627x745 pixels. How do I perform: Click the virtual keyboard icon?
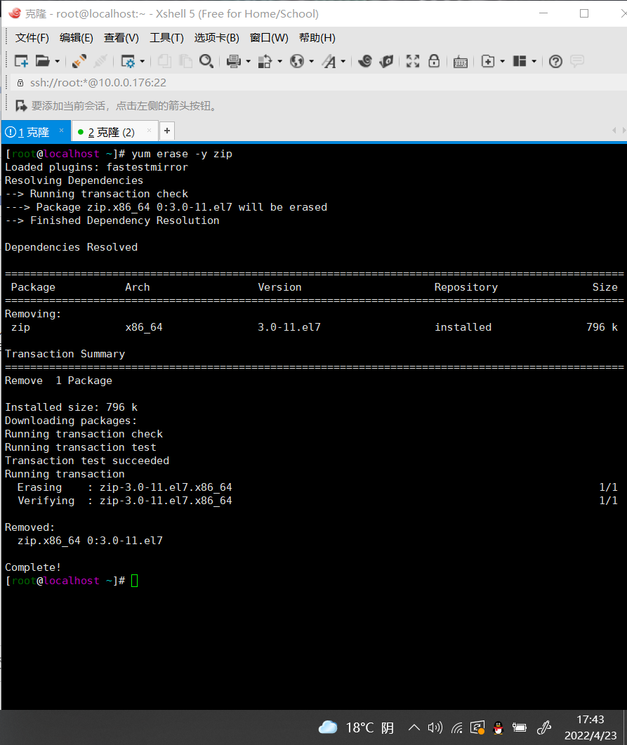click(x=461, y=62)
